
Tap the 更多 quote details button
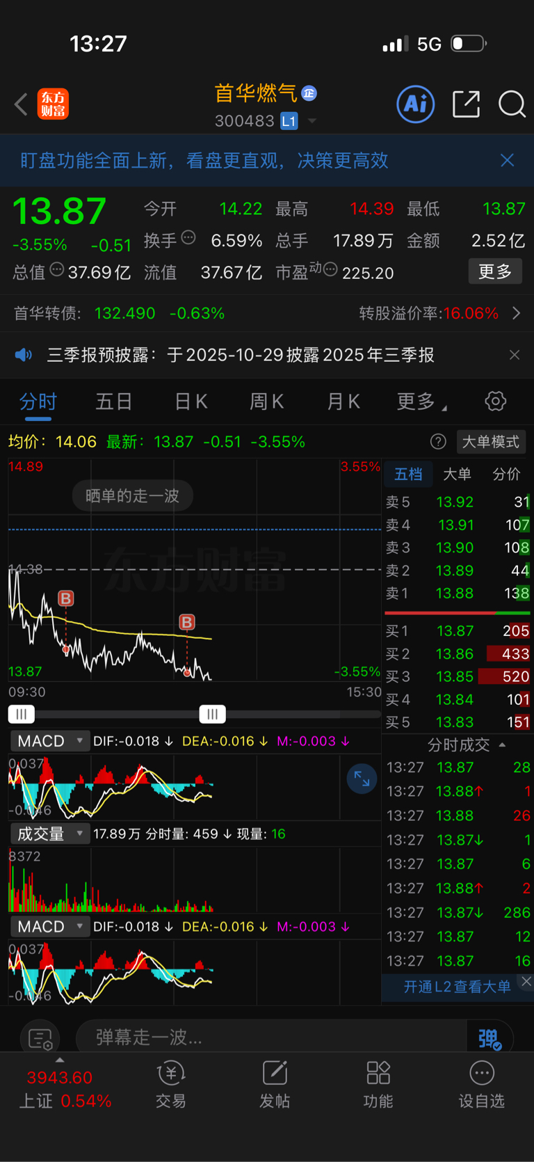point(495,271)
